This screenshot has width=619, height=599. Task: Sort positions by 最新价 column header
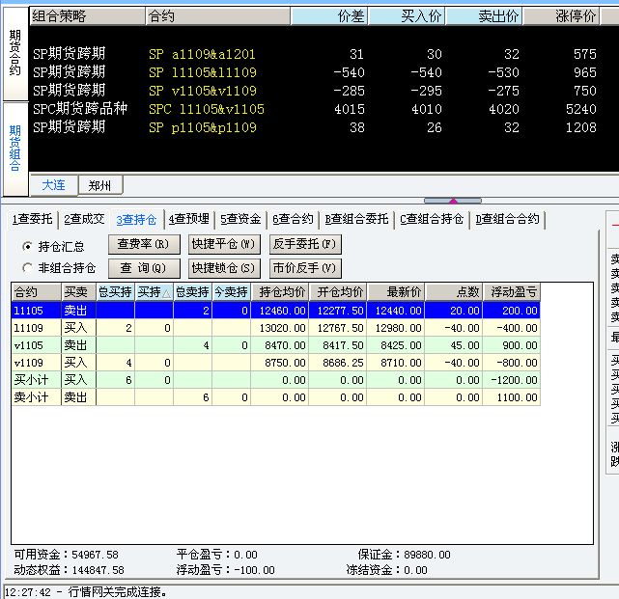tap(396, 292)
